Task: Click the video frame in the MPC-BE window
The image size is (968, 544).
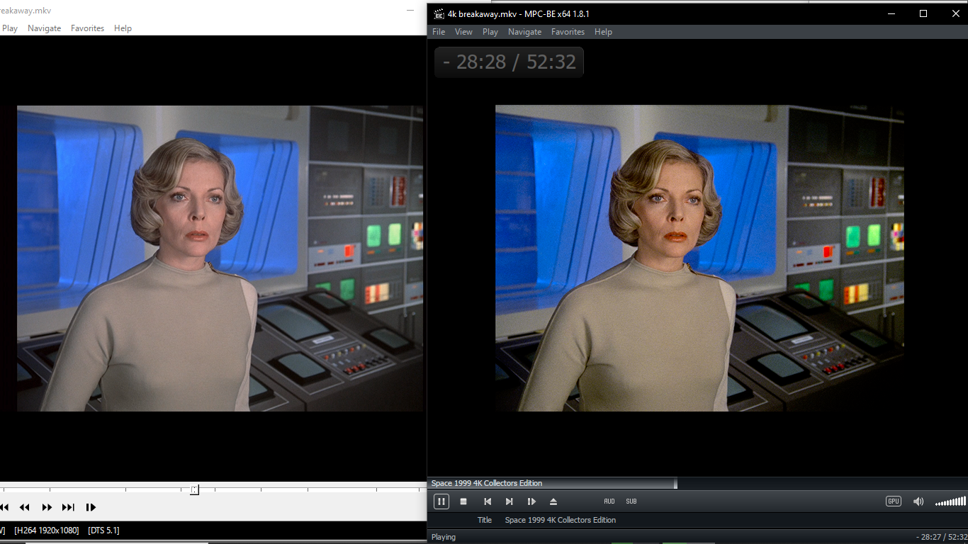Action: tap(699, 258)
